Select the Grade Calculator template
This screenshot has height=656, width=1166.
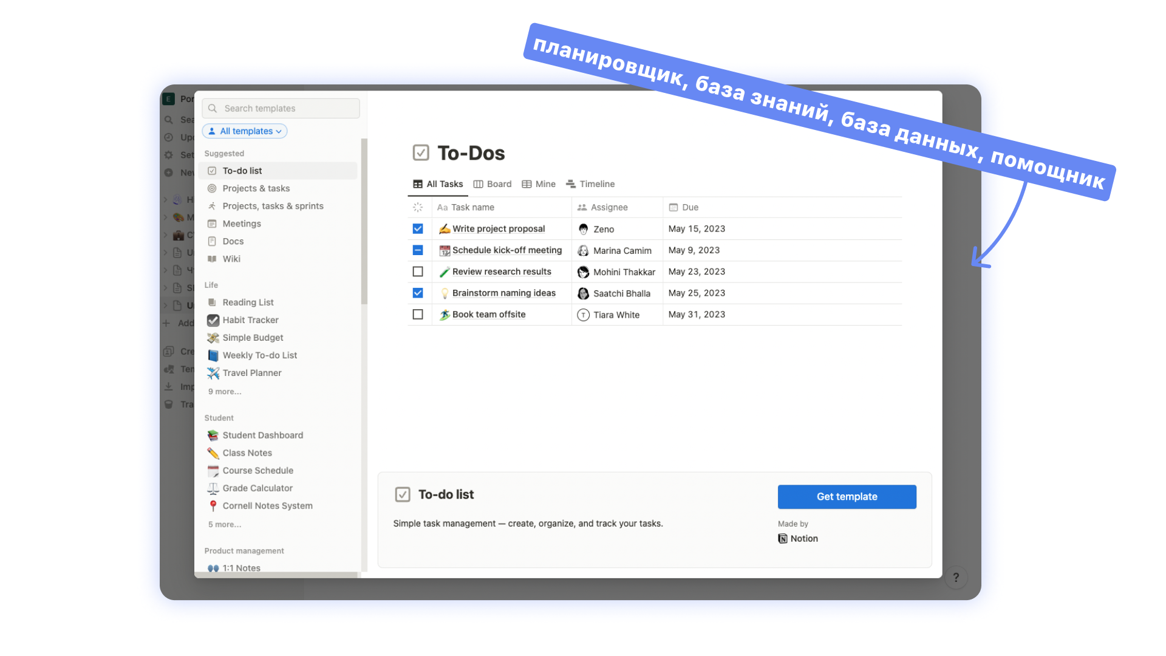click(x=278, y=488)
